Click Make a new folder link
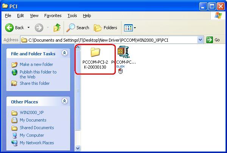 pyautogui.click(x=36, y=64)
